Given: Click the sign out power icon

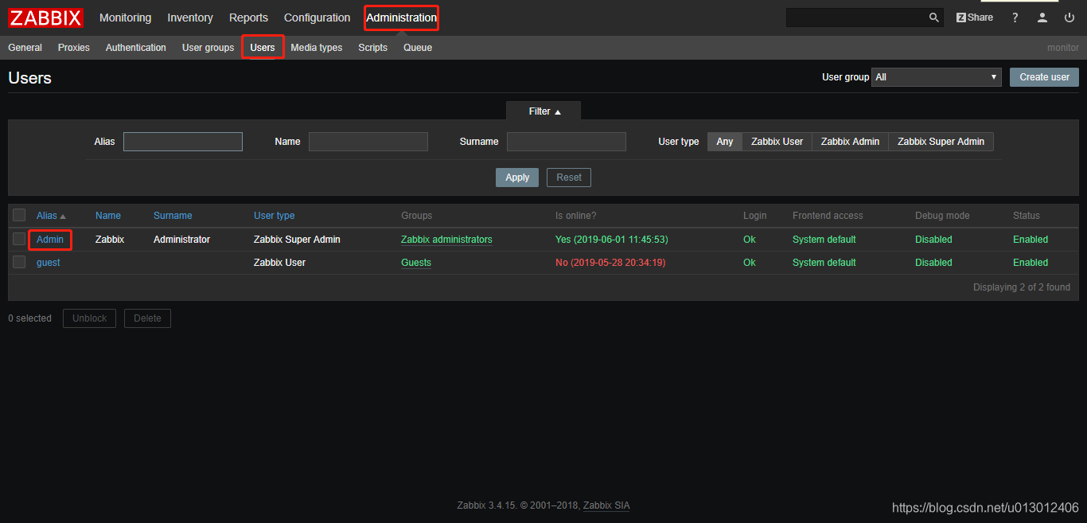Looking at the screenshot, I should pos(1069,18).
